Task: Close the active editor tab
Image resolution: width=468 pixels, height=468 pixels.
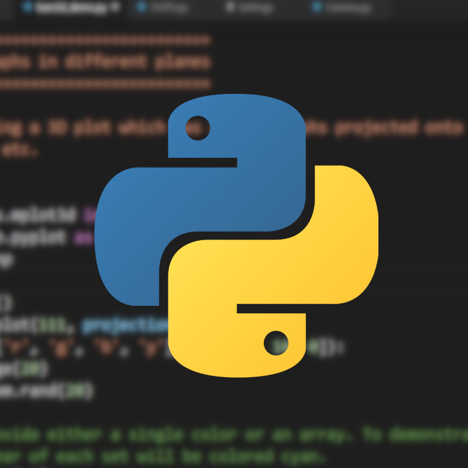Action: click(115, 7)
